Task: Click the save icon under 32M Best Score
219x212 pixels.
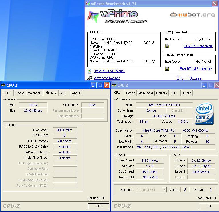Action: coord(167,46)
